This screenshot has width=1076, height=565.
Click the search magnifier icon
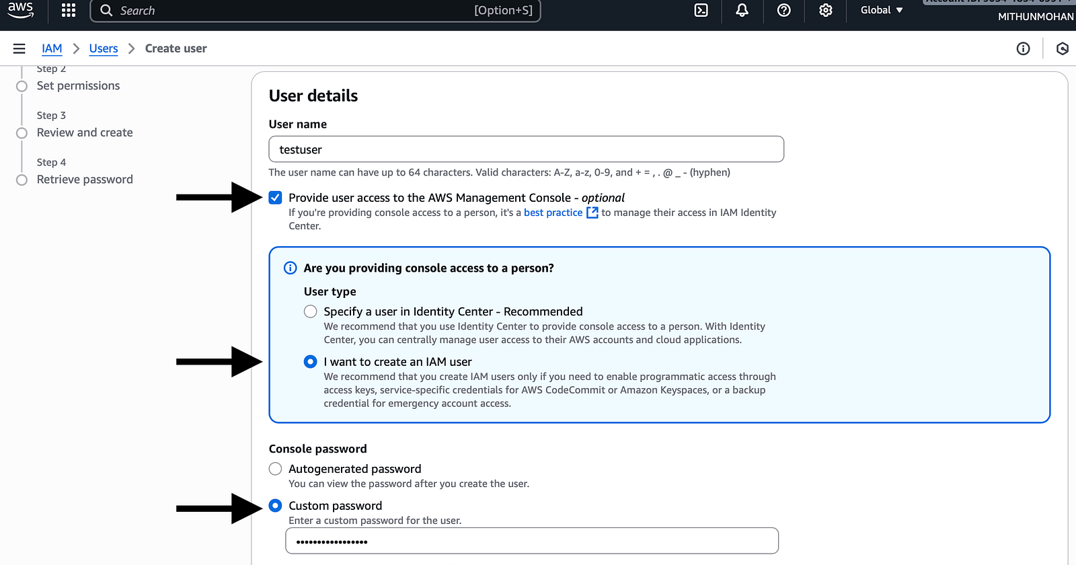click(x=106, y=10)
